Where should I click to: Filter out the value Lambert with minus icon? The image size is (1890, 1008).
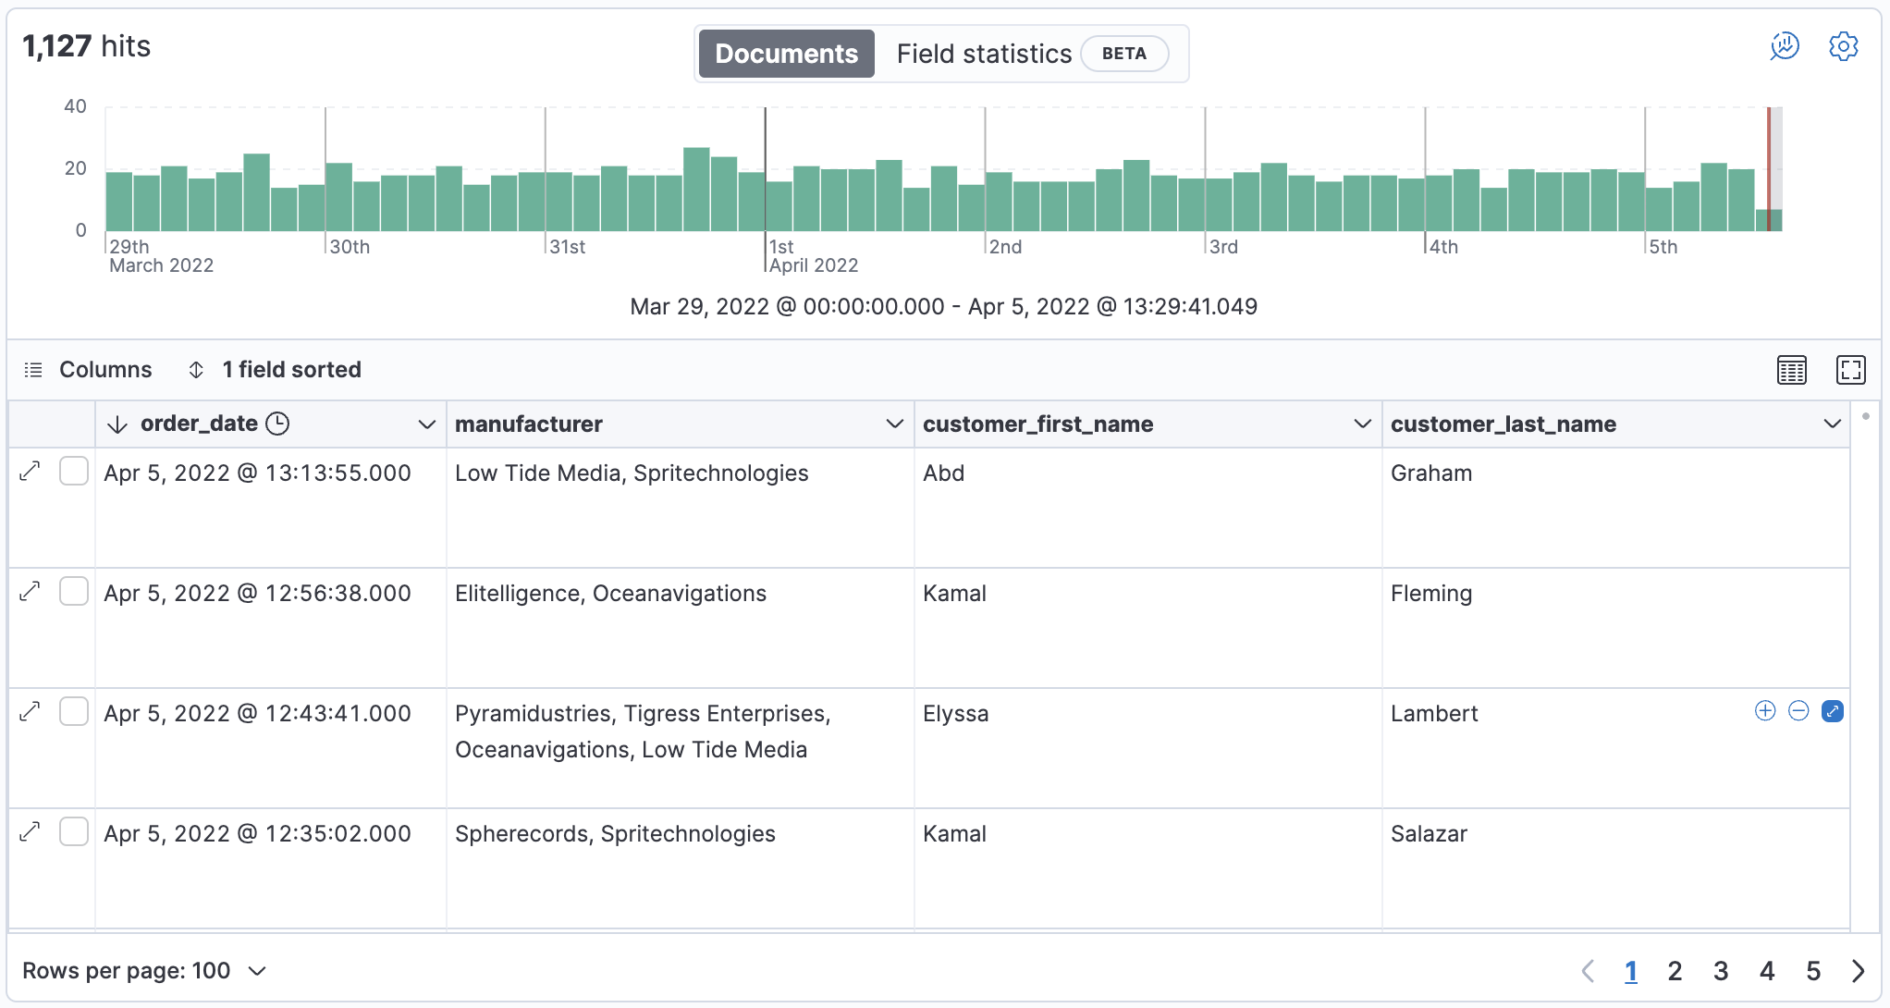point(1798,711)
